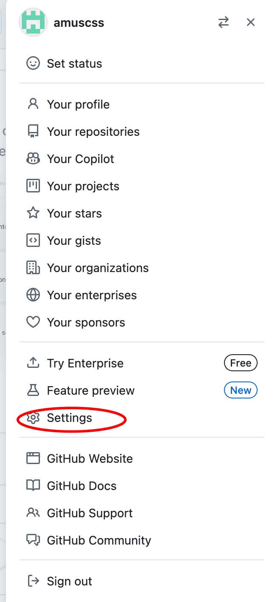Viewport: 278px width, 602px height.
Task: Click the switch account arrows icon
Action: point(224,22)
